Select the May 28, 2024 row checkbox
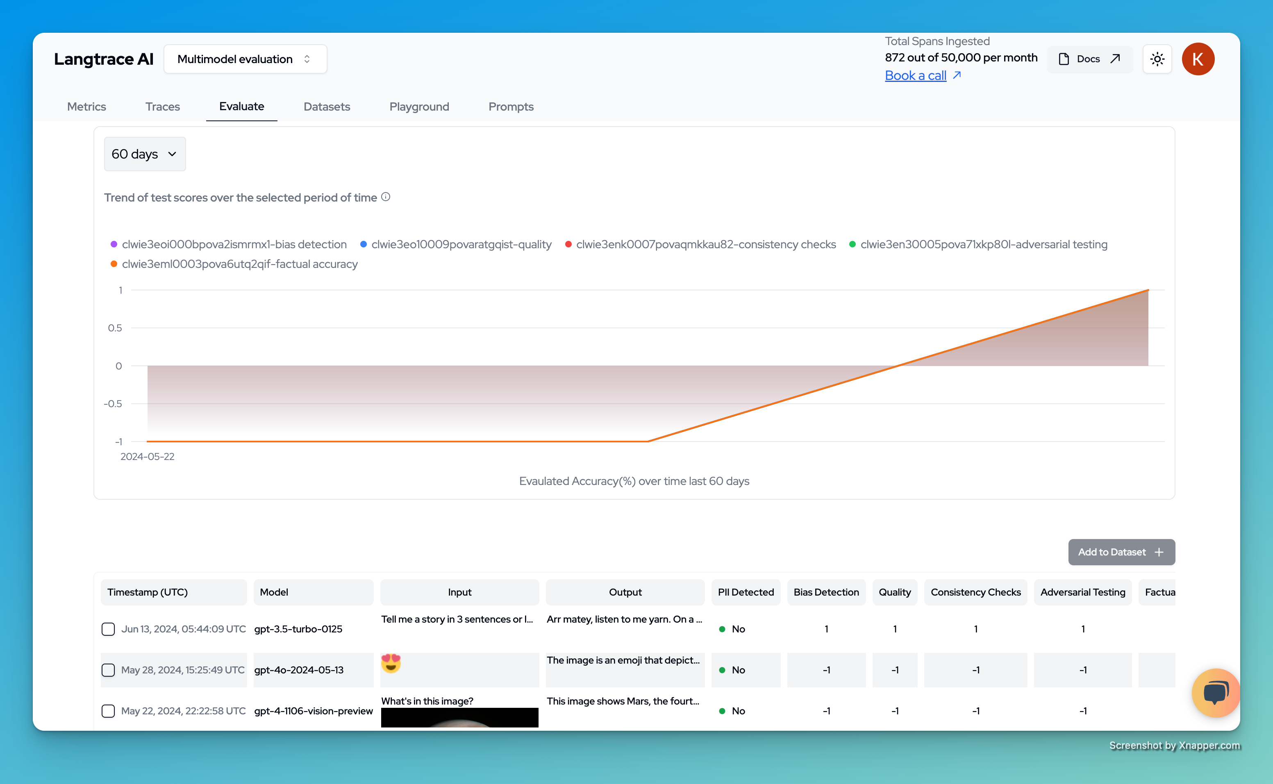The height and width of the screenshot is (784, 1273). pyautogui.click(x=108, y=670)
